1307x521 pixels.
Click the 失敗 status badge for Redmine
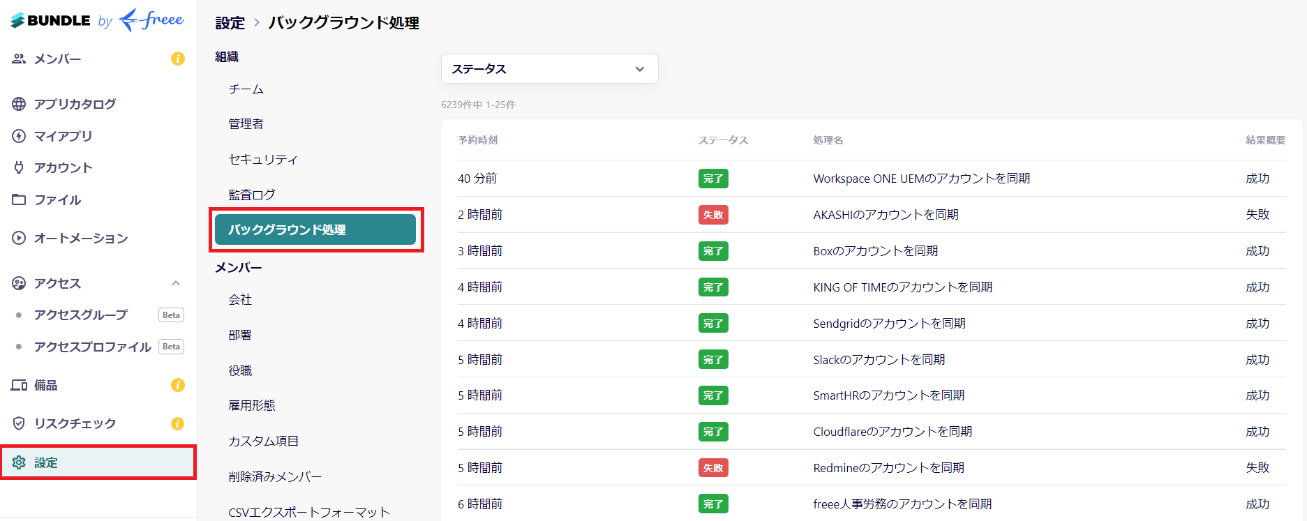(x=712, y=468)
